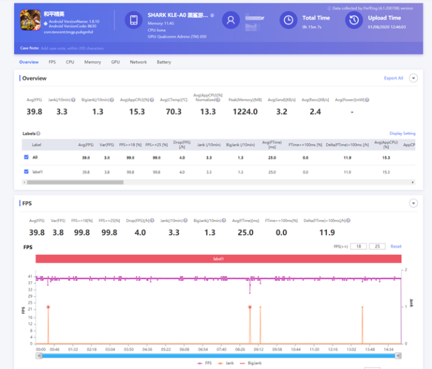Open the Battery tab
Image resolution: width=432 pixels, height=369 pixels.
tap(164, 62)
